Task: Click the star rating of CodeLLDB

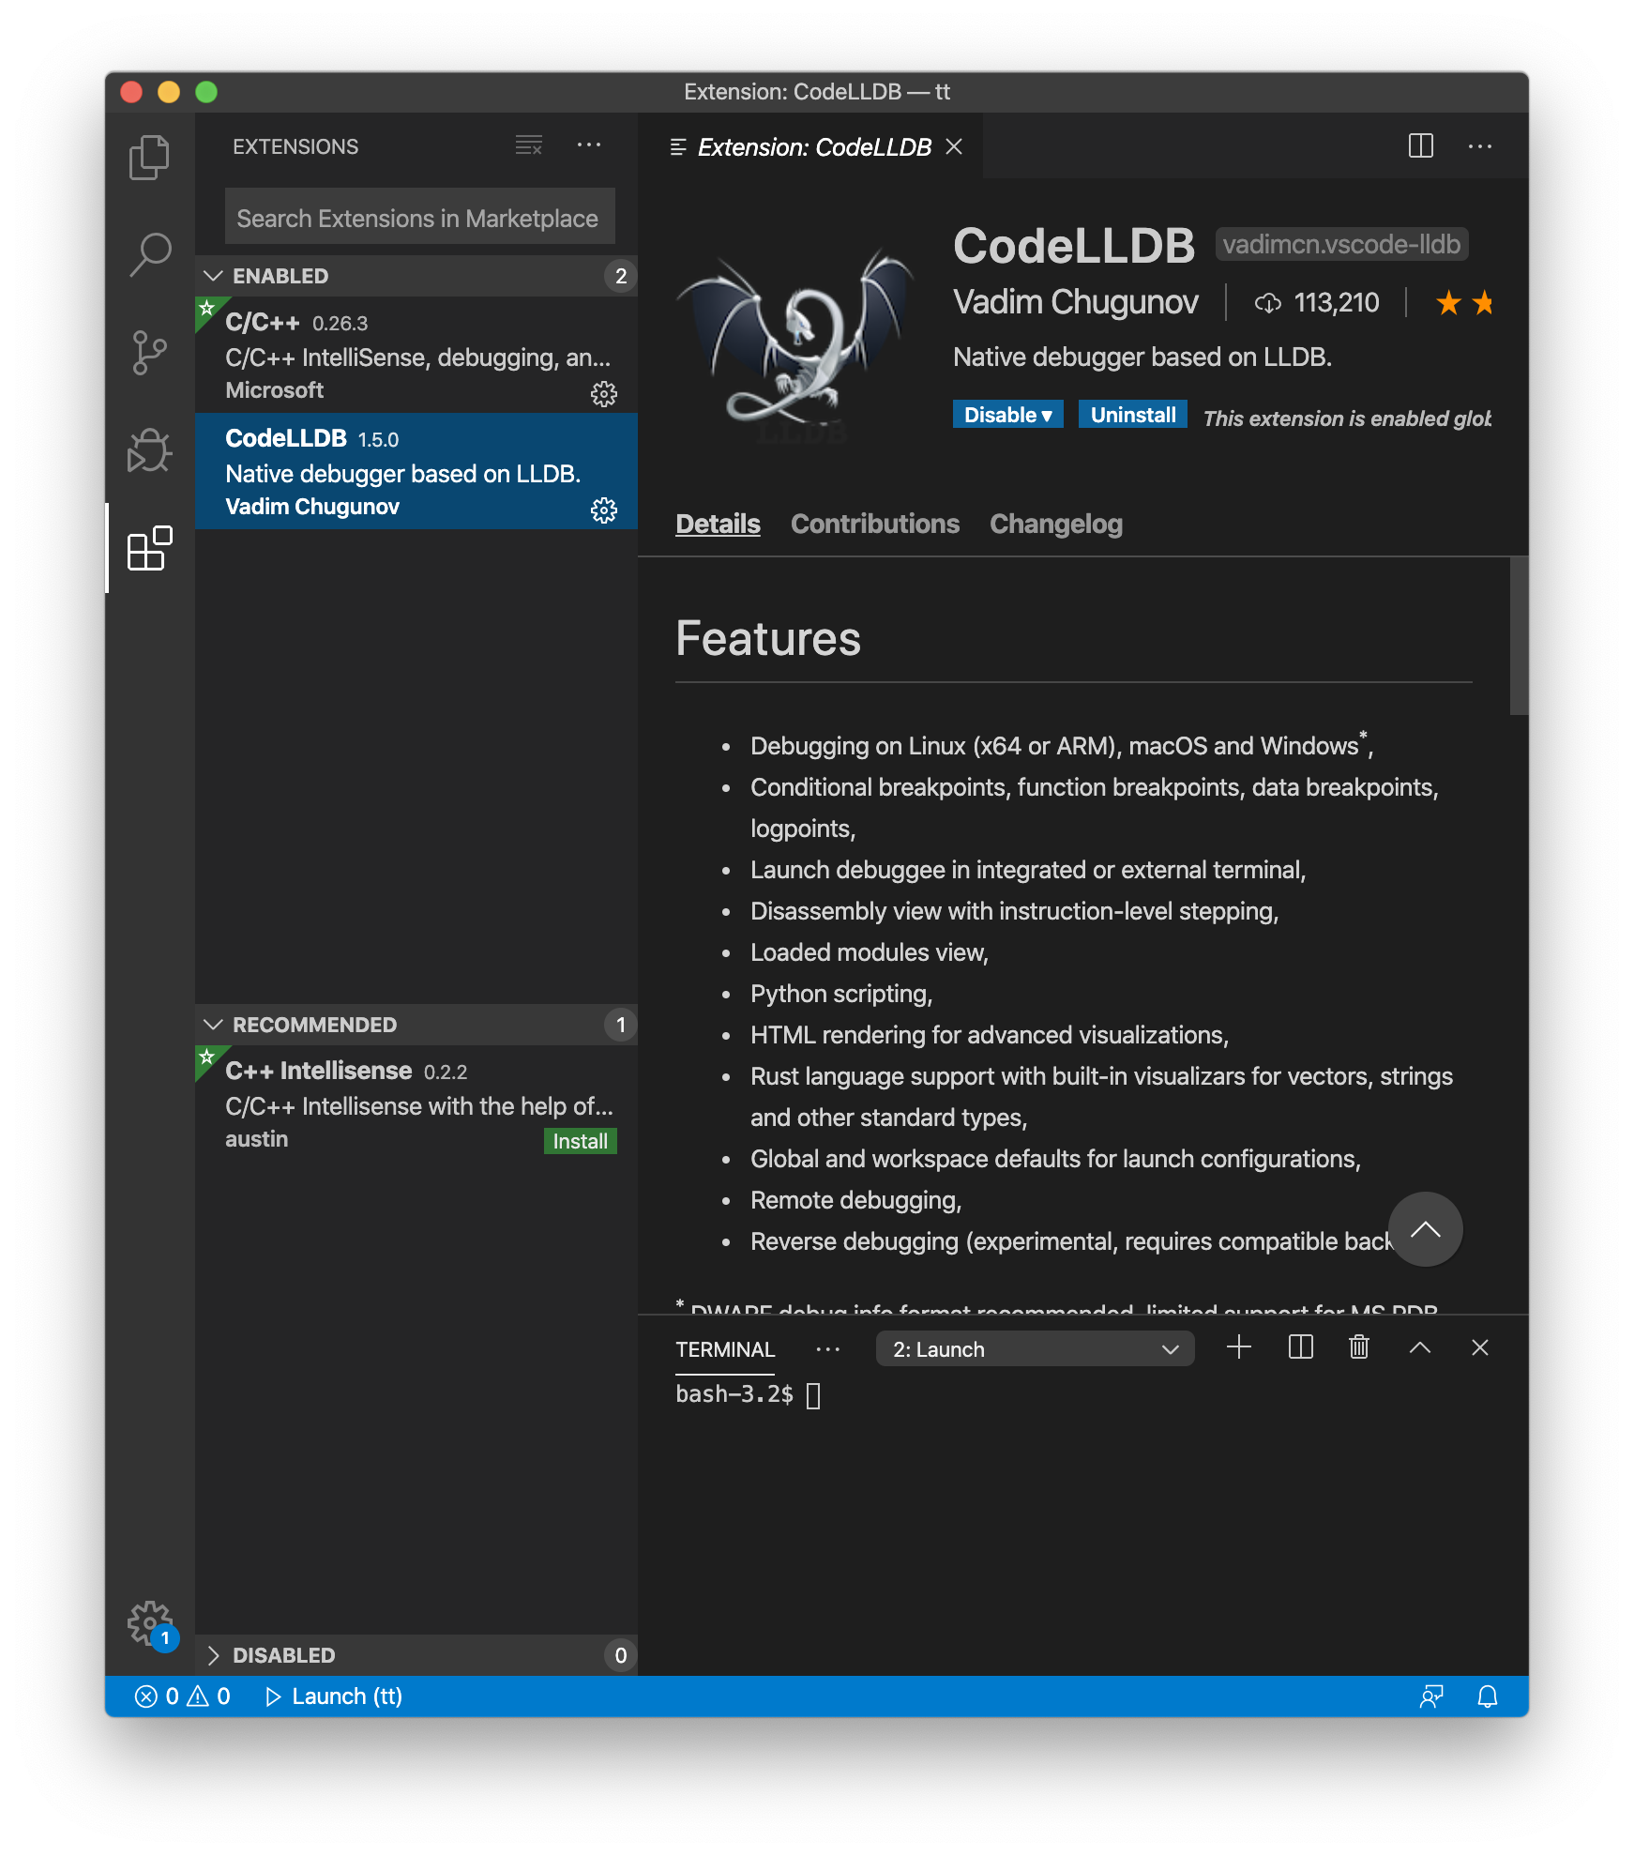Action: [1464, 303]
